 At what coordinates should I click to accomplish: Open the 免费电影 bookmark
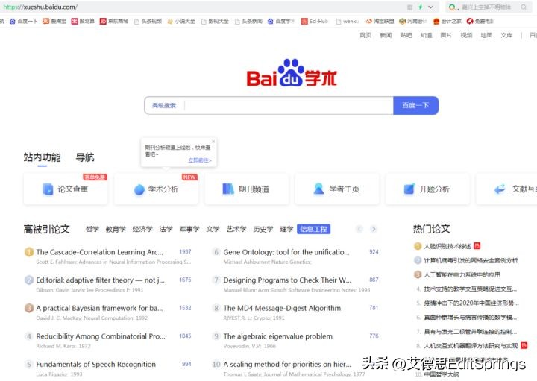pyautogui.click(x=480, y=21)
